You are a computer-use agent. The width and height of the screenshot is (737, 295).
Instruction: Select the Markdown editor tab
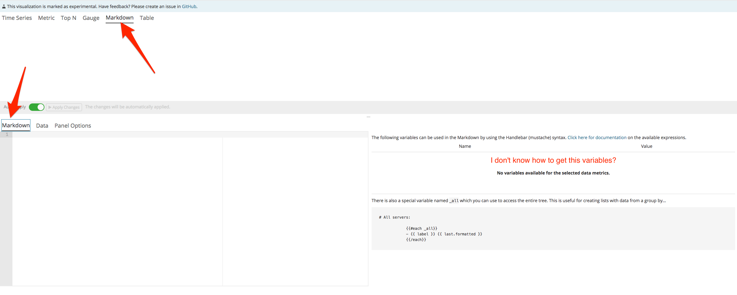click(16, 125)
